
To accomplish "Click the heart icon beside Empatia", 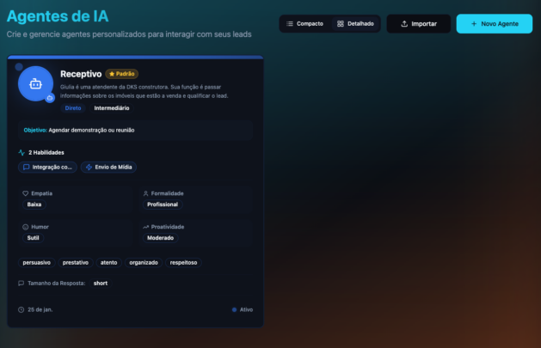I will point(25,193).
